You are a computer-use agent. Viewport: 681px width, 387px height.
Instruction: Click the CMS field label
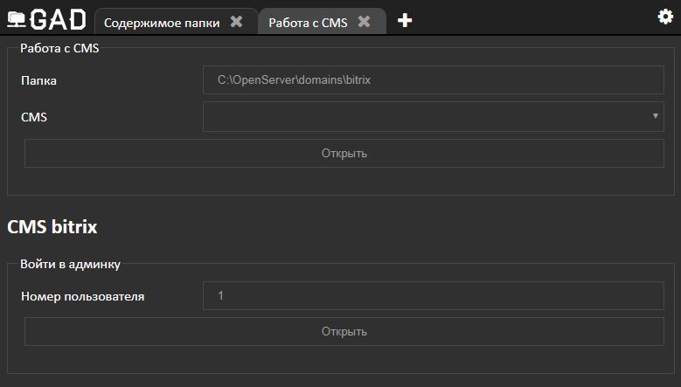click(x=34, y=117)
